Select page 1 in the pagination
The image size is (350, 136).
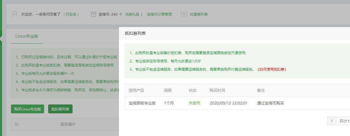click(331, 121)
